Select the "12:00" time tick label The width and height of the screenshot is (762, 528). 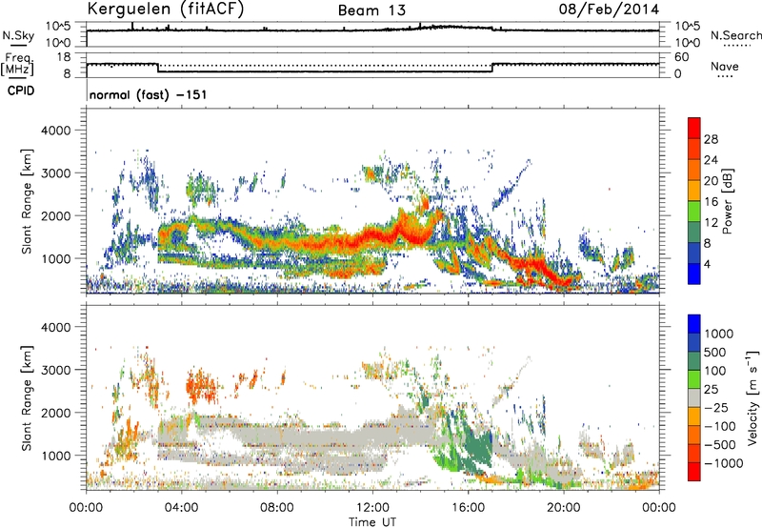(372, 508)
